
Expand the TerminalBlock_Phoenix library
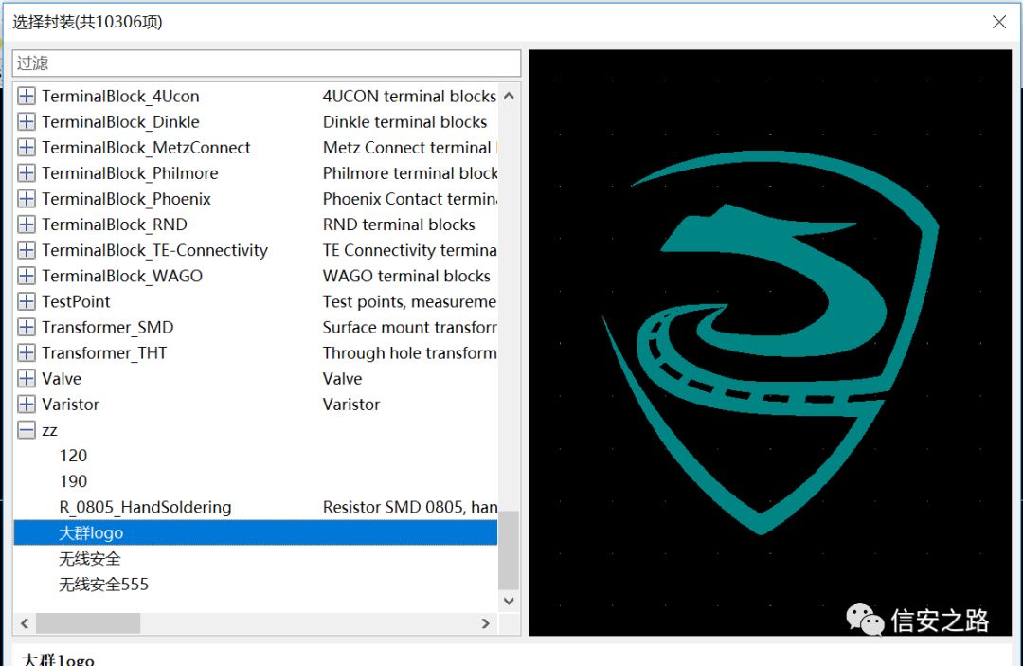(27, 199)
